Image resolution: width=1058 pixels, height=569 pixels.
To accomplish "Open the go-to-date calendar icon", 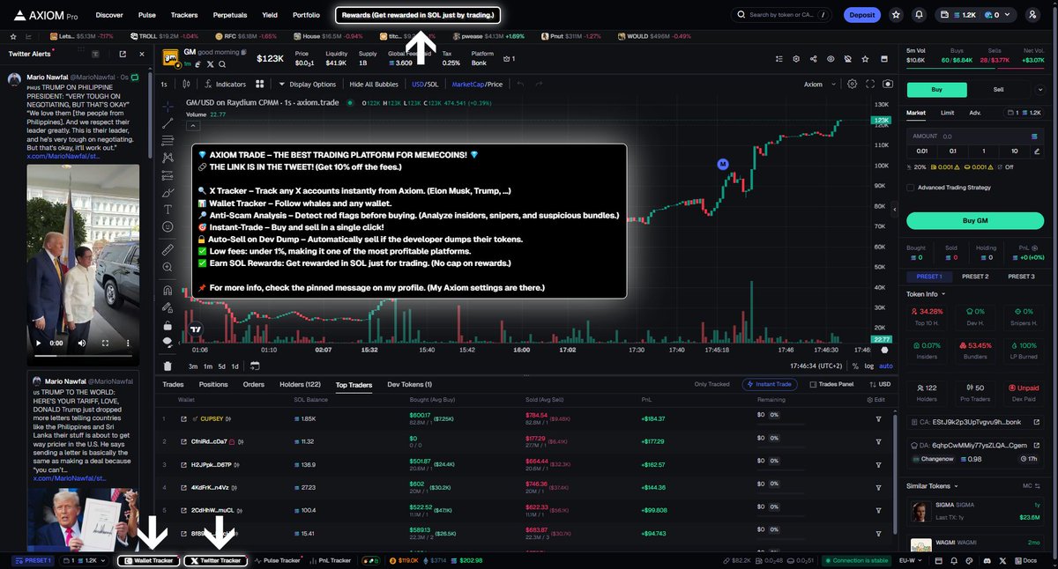I will pyautogui.click(x=254, y=366).
